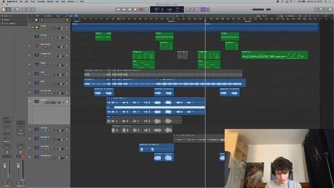Collapse the Drums track stack triangle

tap(33, 27)
